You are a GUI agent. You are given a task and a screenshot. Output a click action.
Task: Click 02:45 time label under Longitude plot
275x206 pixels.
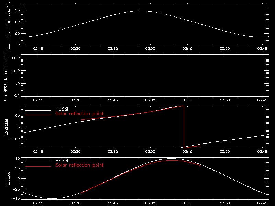click(113, 151)
